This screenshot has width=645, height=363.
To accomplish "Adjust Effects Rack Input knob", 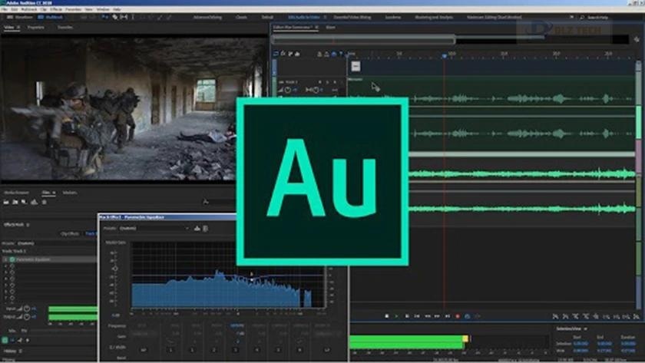I will 27,309.
